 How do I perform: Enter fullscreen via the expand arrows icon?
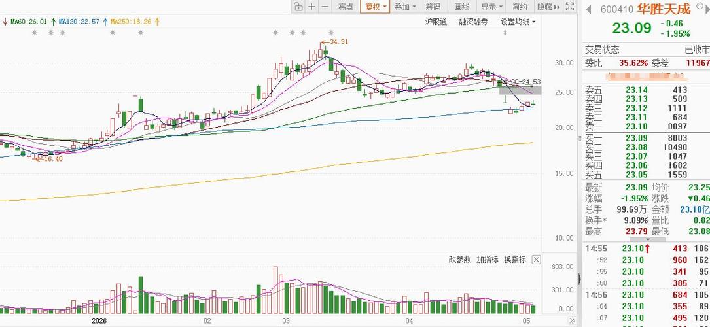click(x=569, y=7)
